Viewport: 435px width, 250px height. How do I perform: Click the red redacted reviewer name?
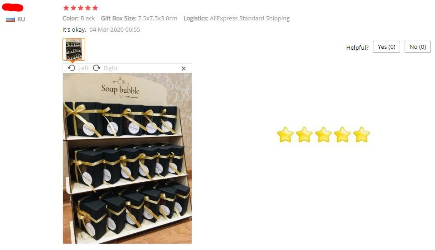tap(13, 8)
